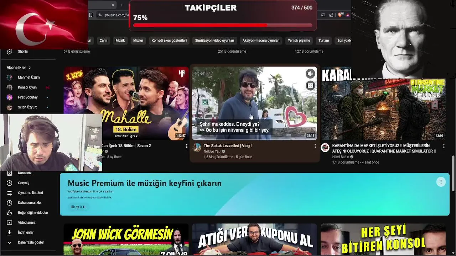
Task: Click the Konsol Oyun channel name
Action: click(27, 87)
